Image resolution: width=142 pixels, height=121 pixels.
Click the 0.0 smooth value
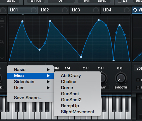point(120,68)
